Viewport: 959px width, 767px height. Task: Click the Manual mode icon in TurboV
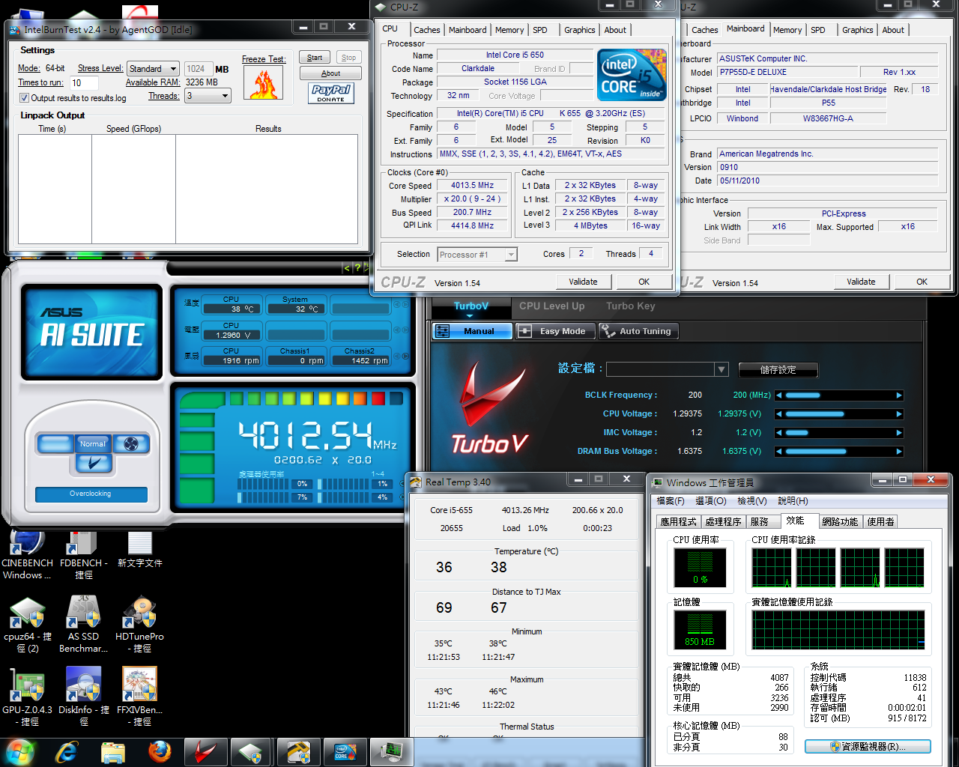click(x=443, y=331)
